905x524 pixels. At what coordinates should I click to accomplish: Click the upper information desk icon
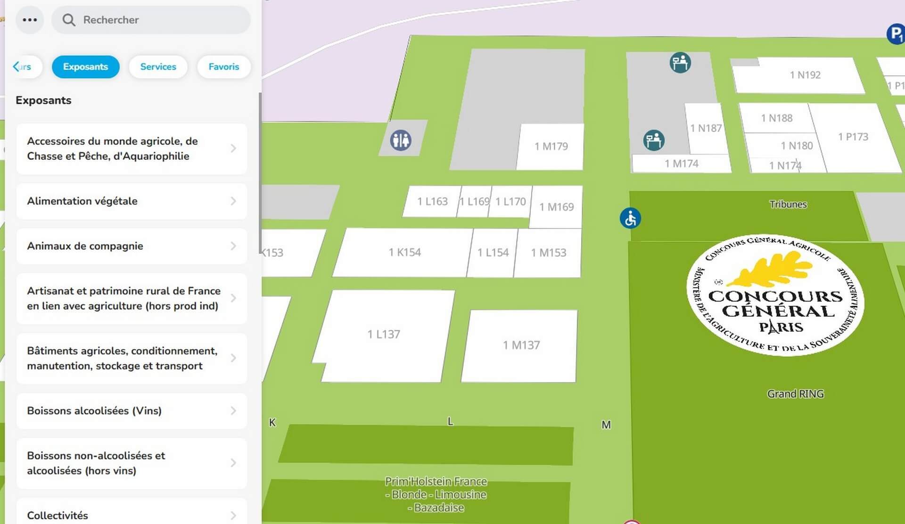pos(680,63)
